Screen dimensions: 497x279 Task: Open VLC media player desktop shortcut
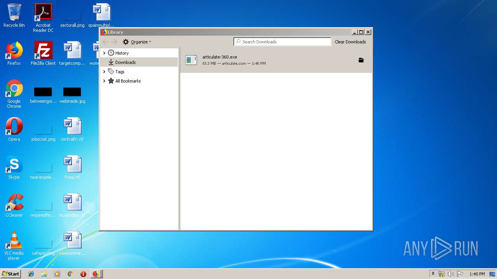pyautogui.click(x=14, y=246)
